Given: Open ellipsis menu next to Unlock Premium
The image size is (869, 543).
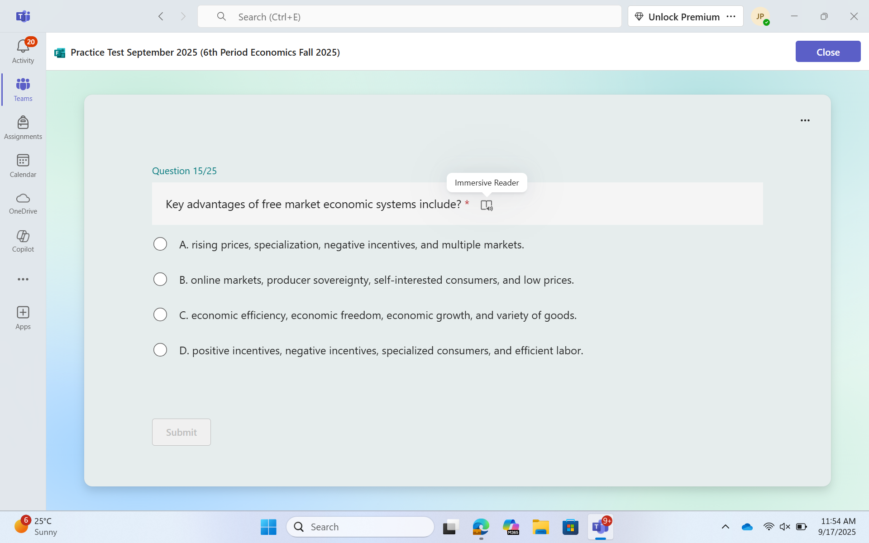Looking at the screenshot, I should coord(731,17).
